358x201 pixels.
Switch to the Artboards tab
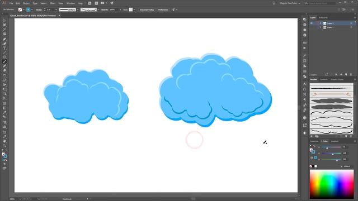pos(323,17)
